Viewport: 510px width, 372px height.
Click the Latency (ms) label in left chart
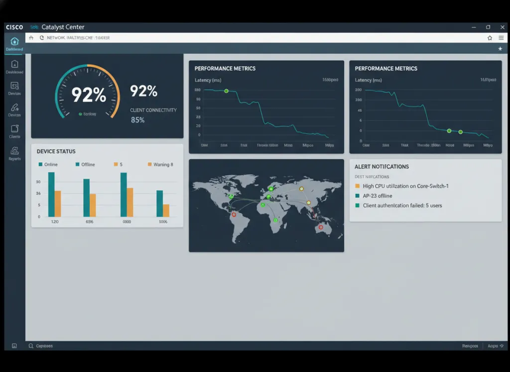click(208, 80)
